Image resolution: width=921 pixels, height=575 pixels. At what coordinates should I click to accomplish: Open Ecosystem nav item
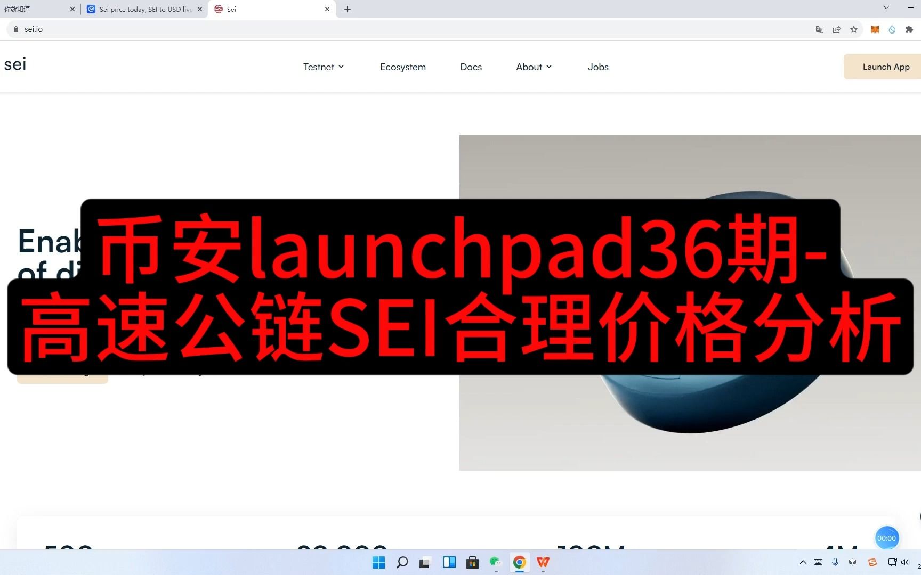coord(403,67)
